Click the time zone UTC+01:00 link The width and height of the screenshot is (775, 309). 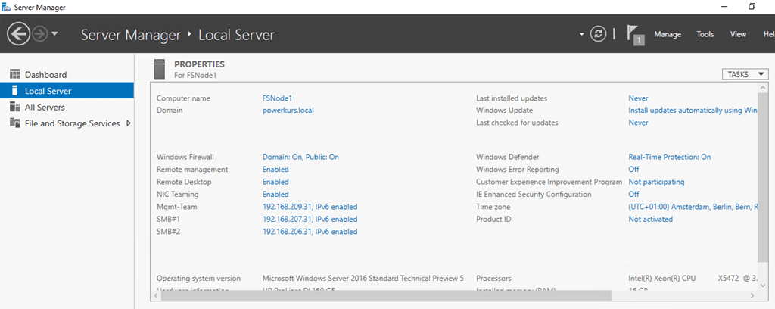point(693,207)
